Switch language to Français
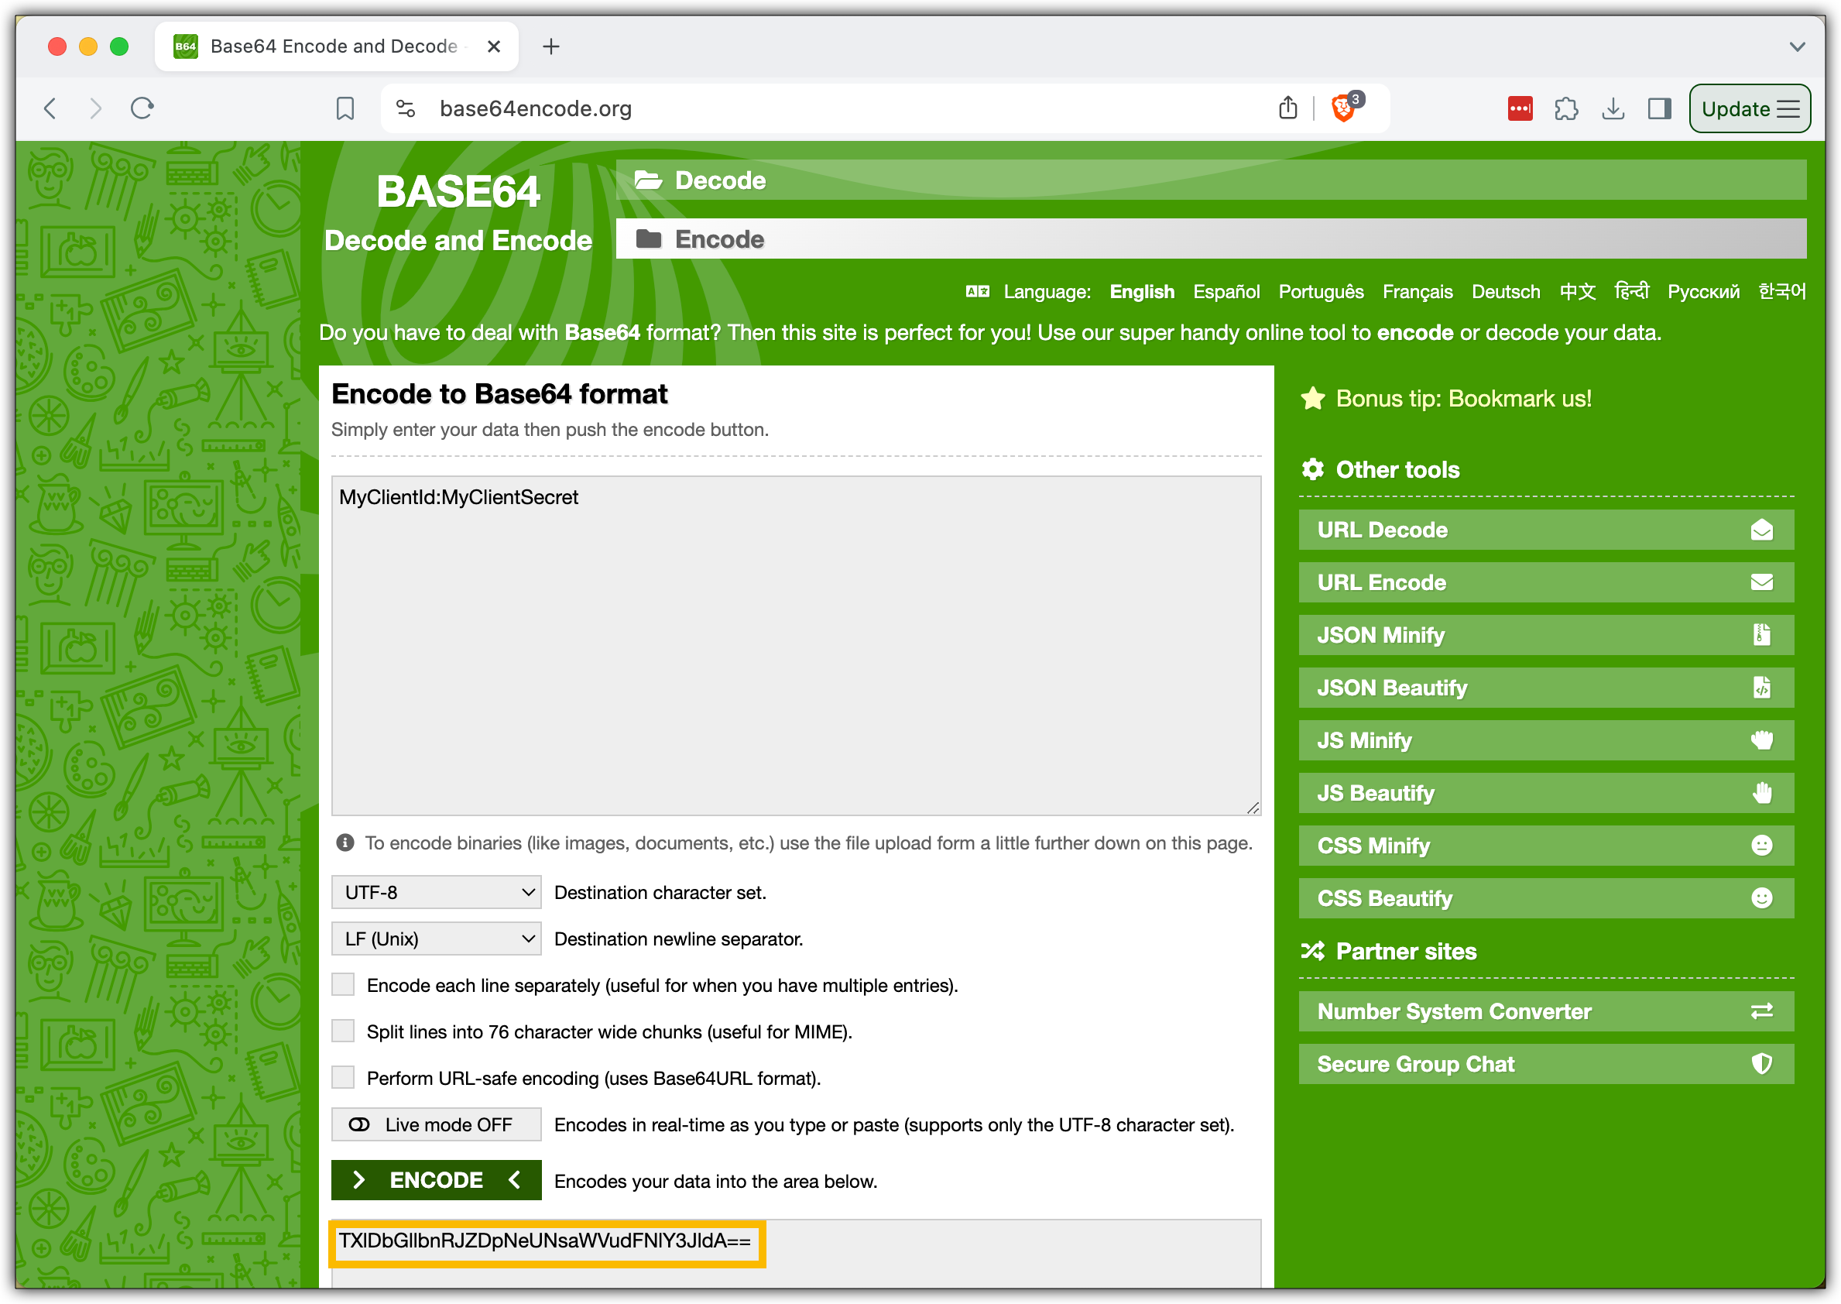The width and height of the screenshot is (1841, 1304). coord(1417,291)
